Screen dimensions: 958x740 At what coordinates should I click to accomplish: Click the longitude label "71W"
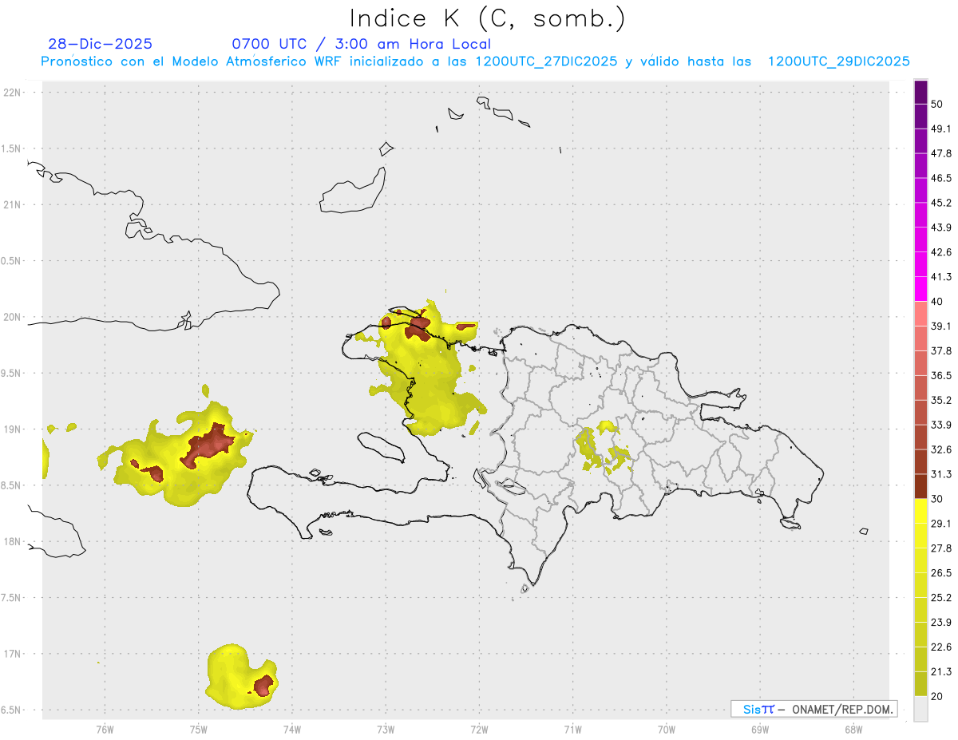[572, 729]
